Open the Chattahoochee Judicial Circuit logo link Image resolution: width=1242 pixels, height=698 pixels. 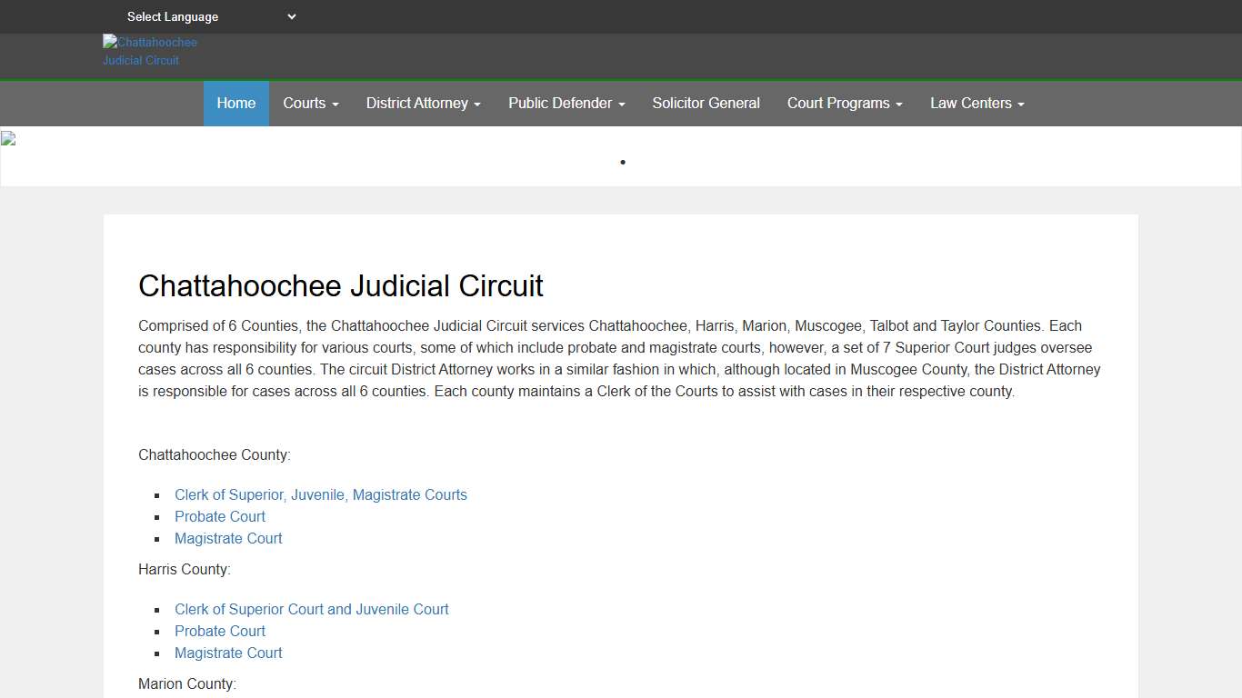pos(149,49)
